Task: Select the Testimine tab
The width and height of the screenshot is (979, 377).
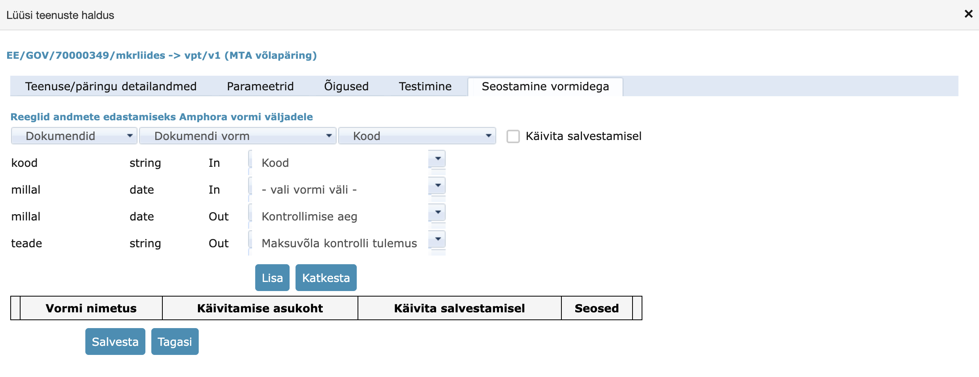Action: (x=425, y=86)
